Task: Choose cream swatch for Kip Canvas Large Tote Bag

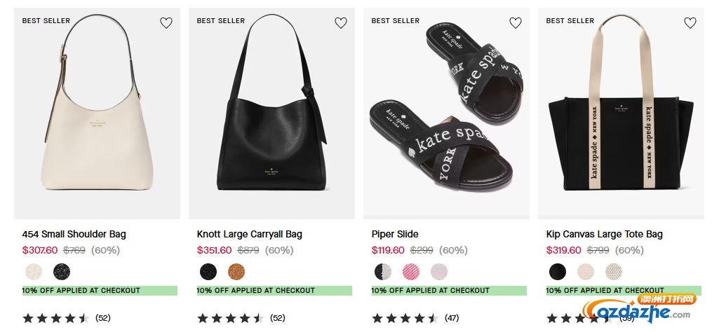Action: [586, 271]
